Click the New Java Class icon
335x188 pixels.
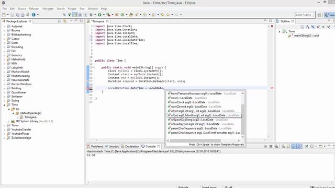click(x=122, y=15)
